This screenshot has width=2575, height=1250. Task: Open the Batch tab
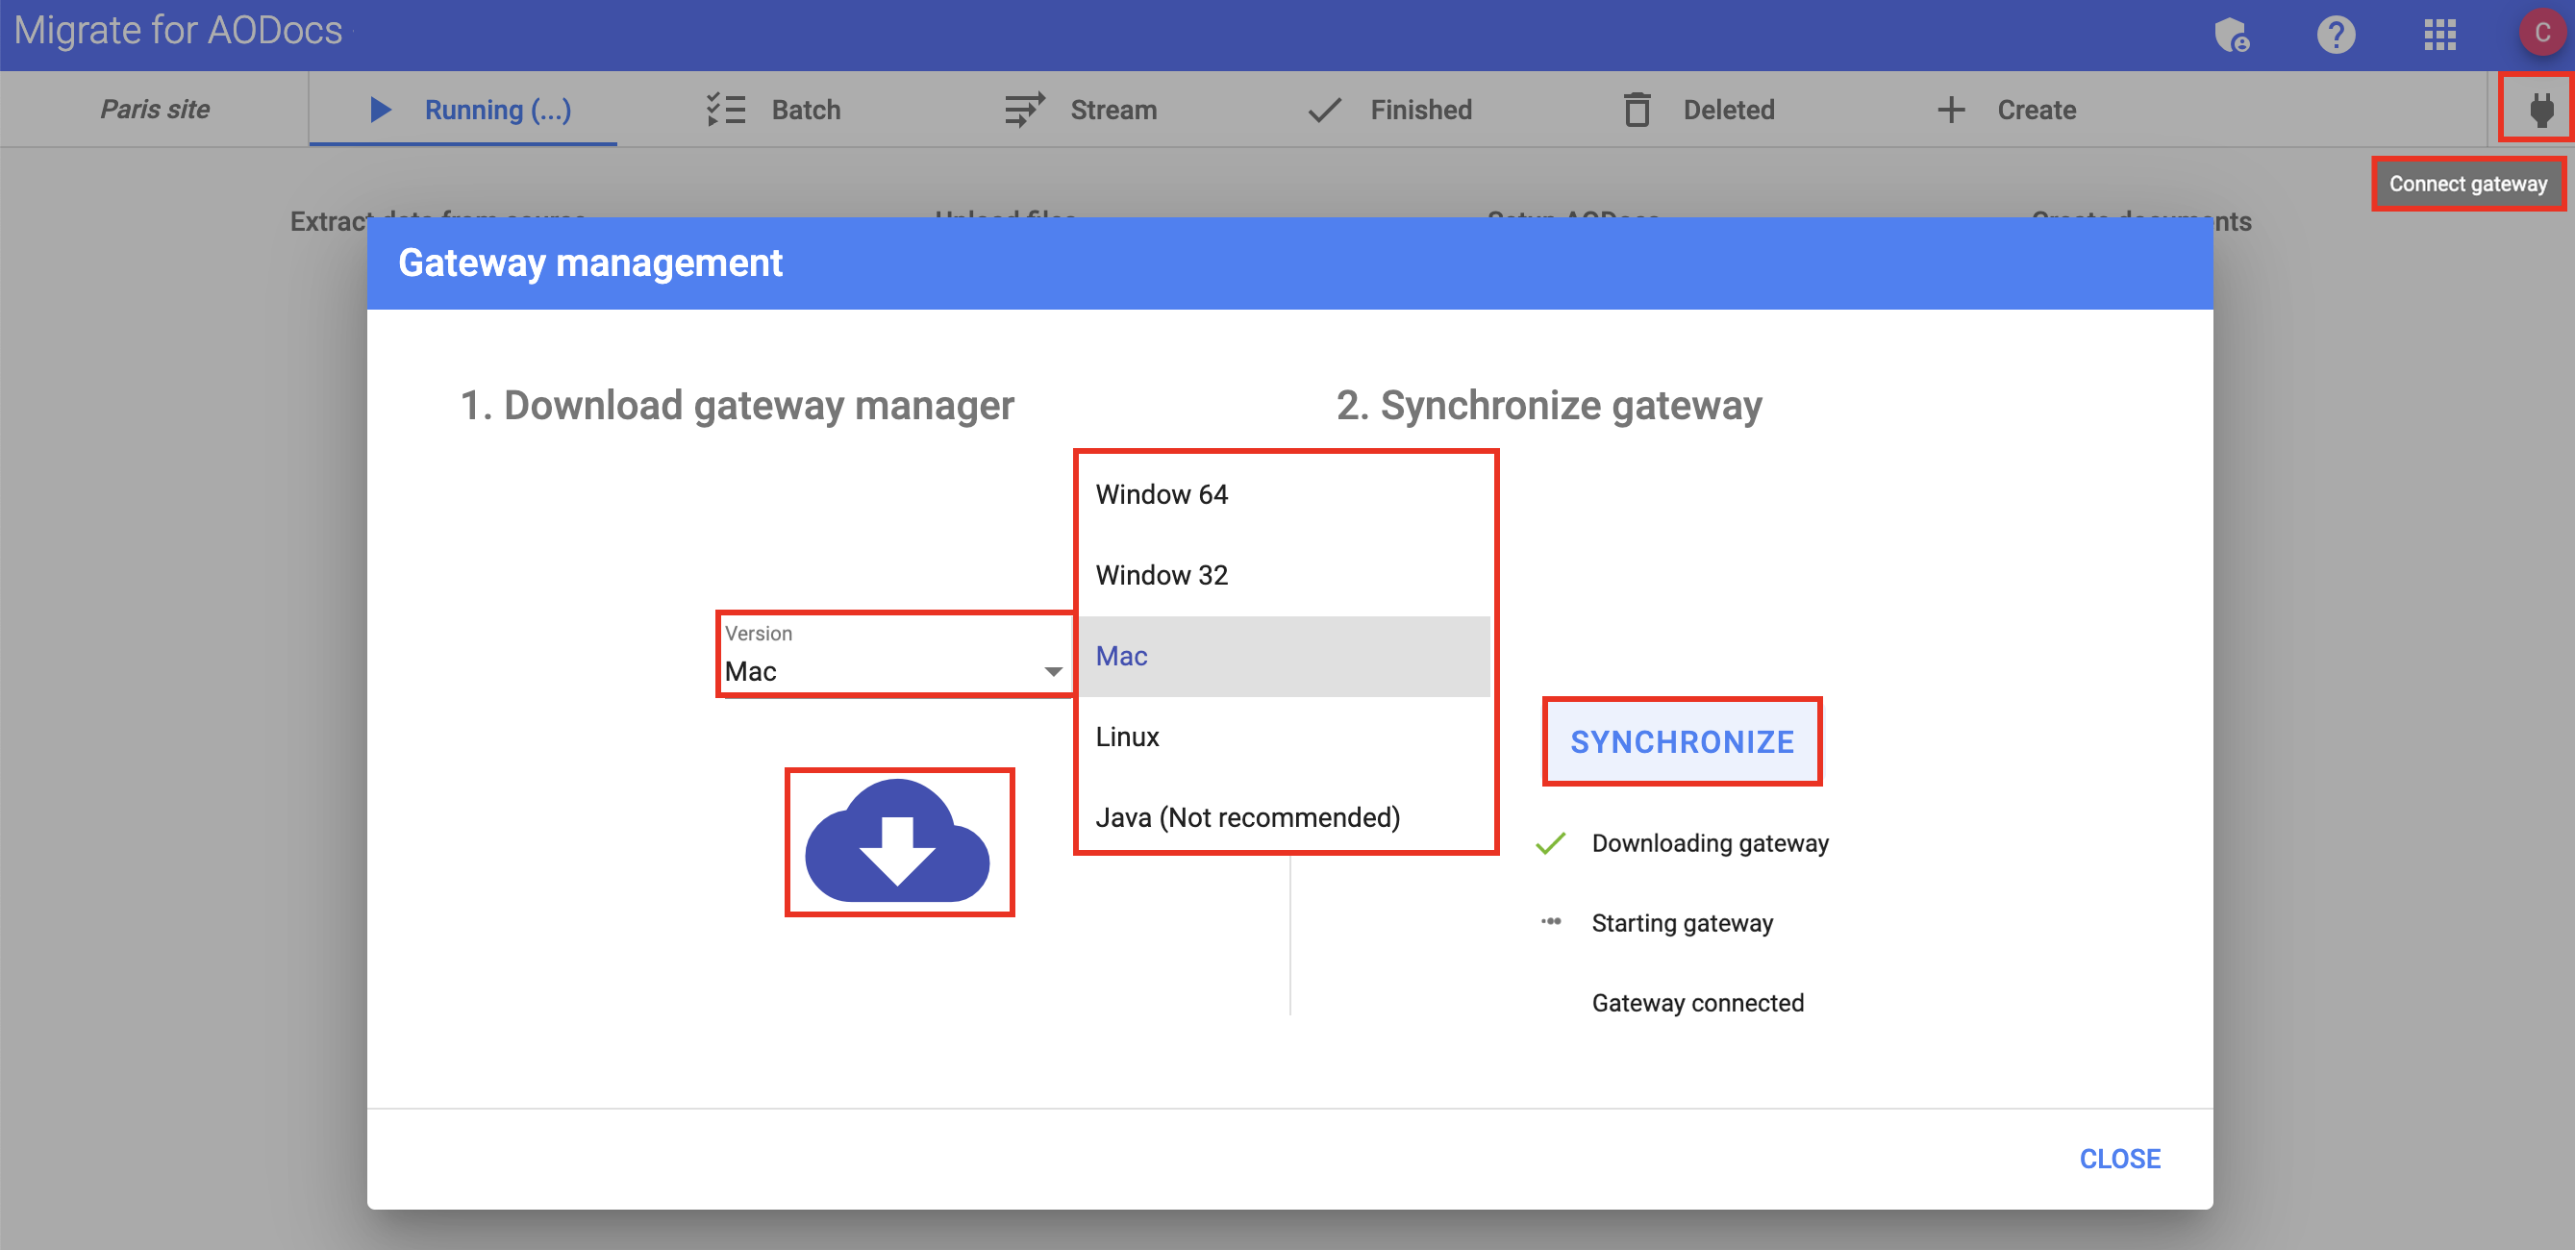pyautogui.click(x=772, y=109)
